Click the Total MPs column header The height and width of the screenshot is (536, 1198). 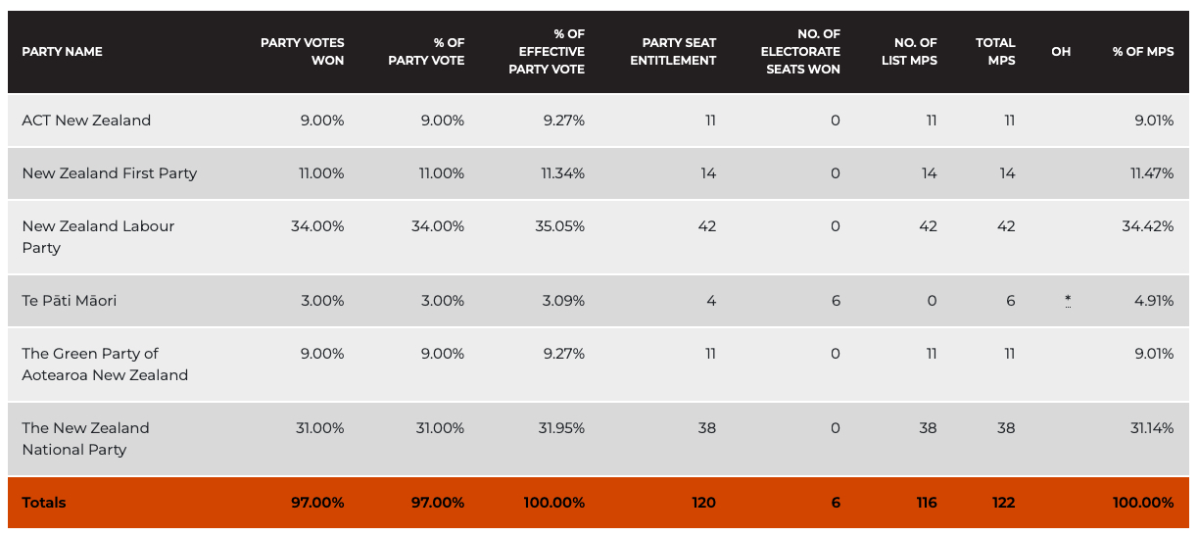coord(995,51)
